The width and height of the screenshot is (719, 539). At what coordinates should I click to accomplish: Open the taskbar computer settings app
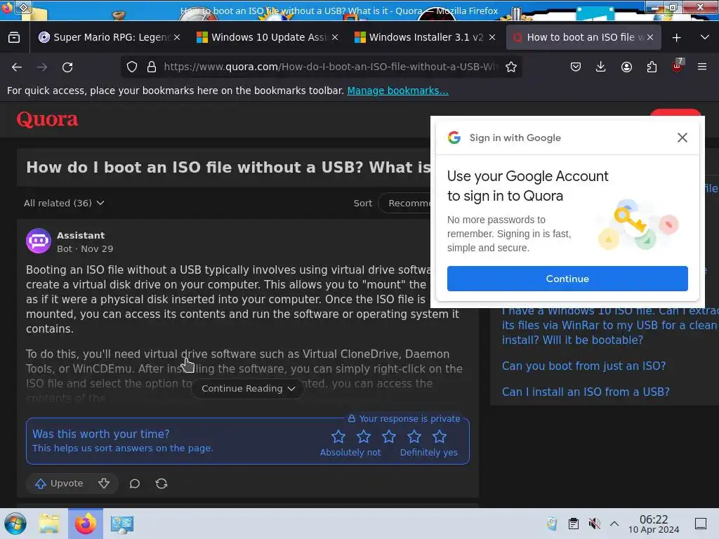point(121,524)
